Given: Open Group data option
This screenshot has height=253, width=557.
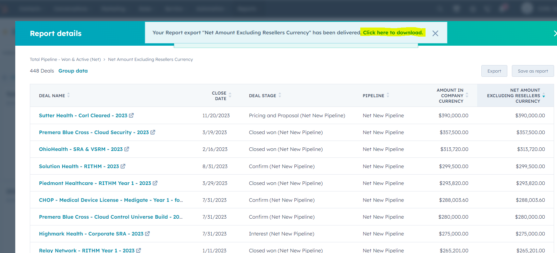Looking at the screenshot, I should pyautogui.click(x=73, y=71).
